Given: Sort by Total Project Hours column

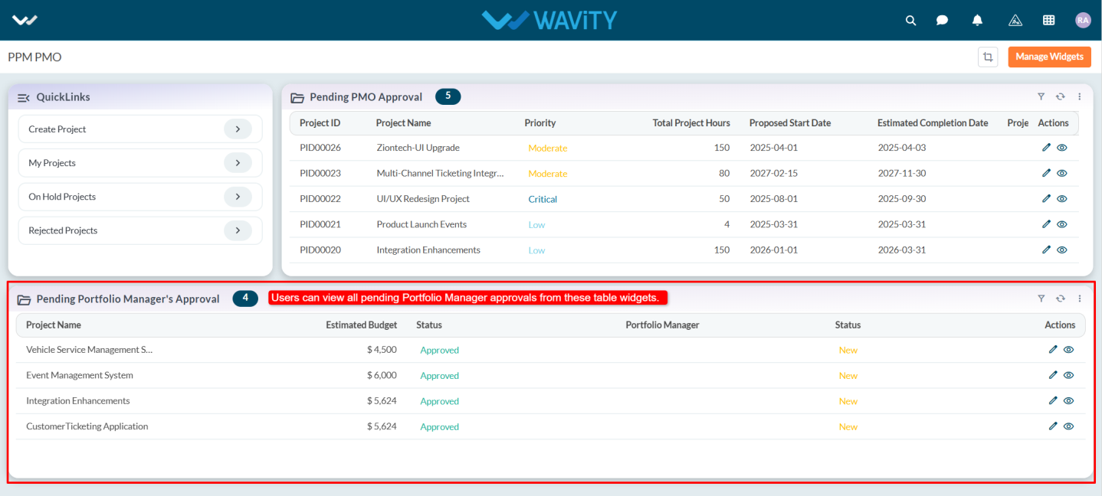Looking at the screenshot, I should 691,122.
